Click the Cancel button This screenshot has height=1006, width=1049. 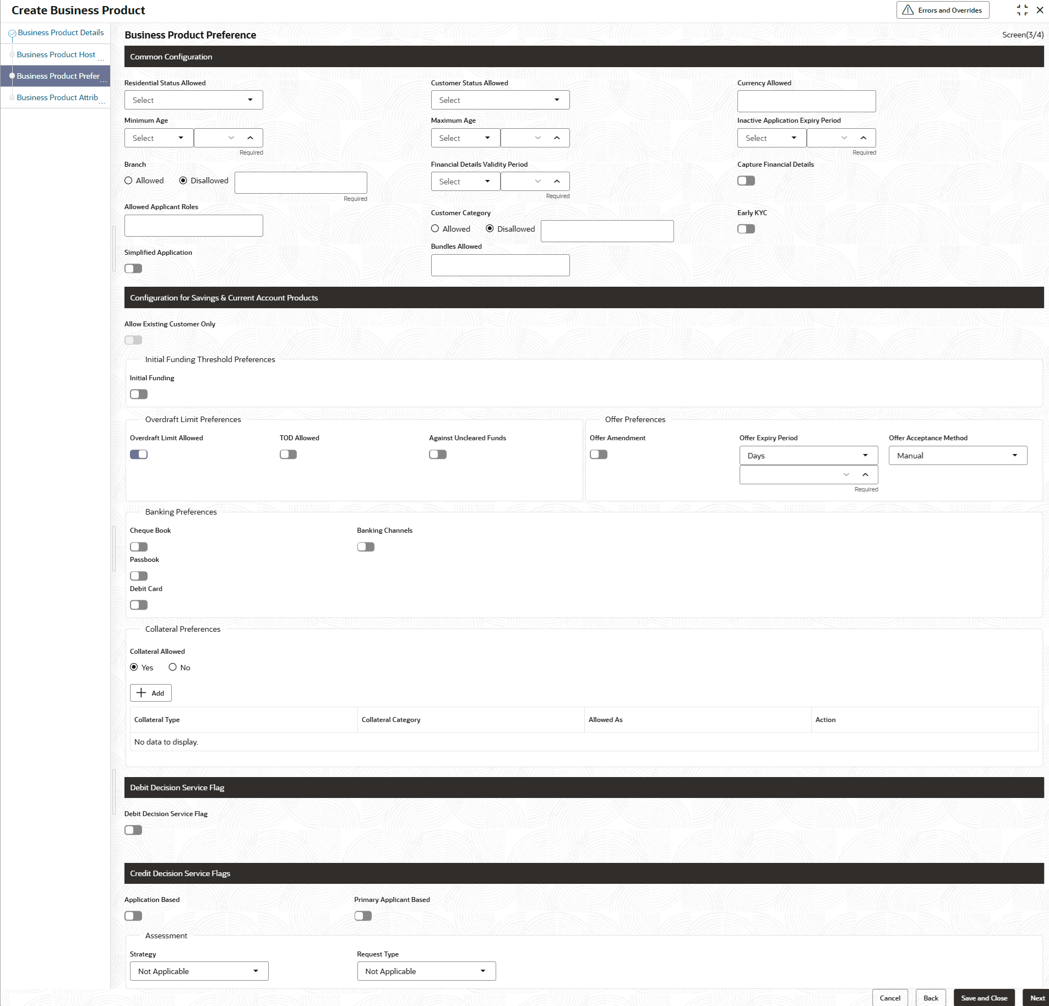(x=890, y=998)
